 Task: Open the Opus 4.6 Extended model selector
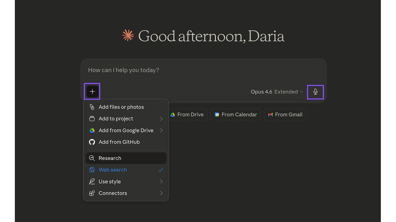coord(277,92)
